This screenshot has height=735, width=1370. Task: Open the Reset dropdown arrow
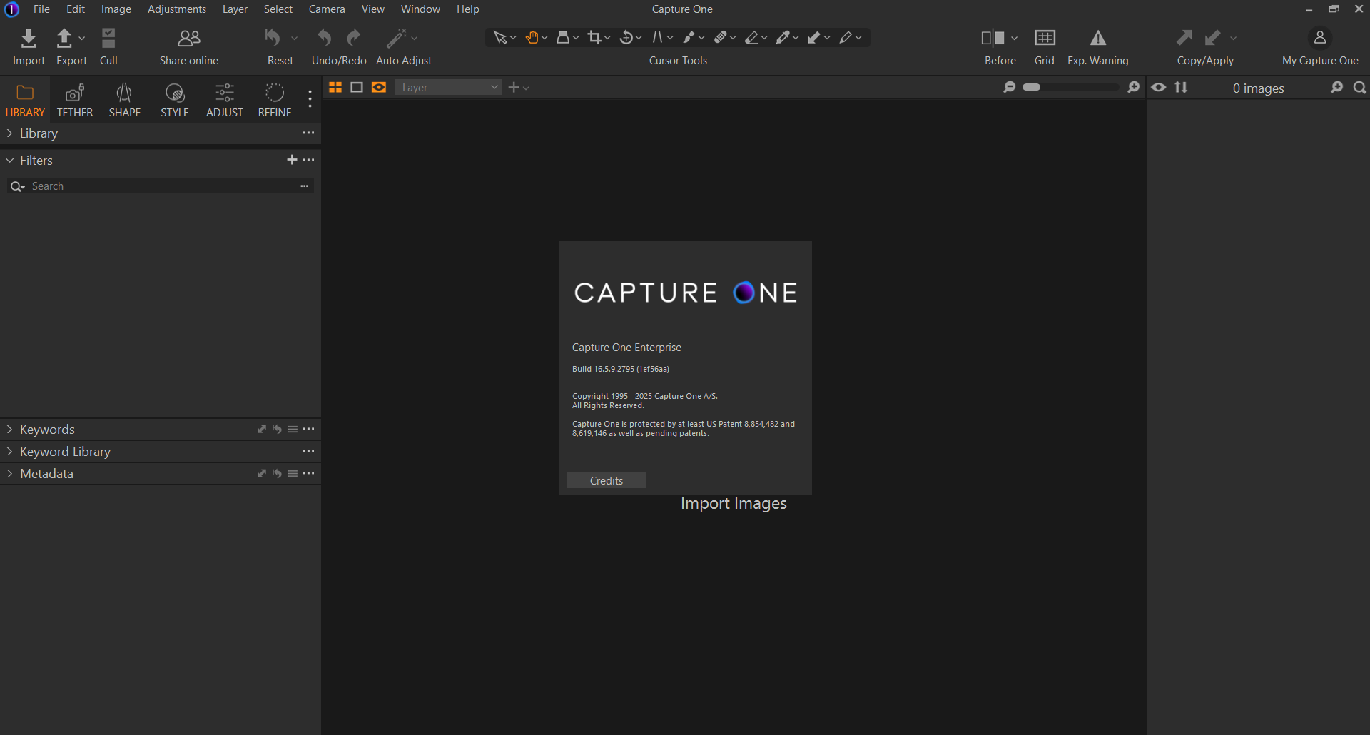(294, 38)
